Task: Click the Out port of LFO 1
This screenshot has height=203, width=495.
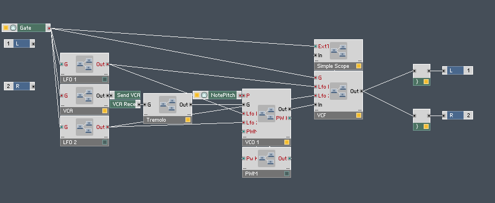Action: (108, 64)
